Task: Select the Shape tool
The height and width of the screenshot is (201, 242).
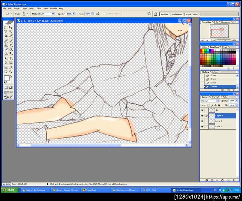Action: [x=10, y=62]
